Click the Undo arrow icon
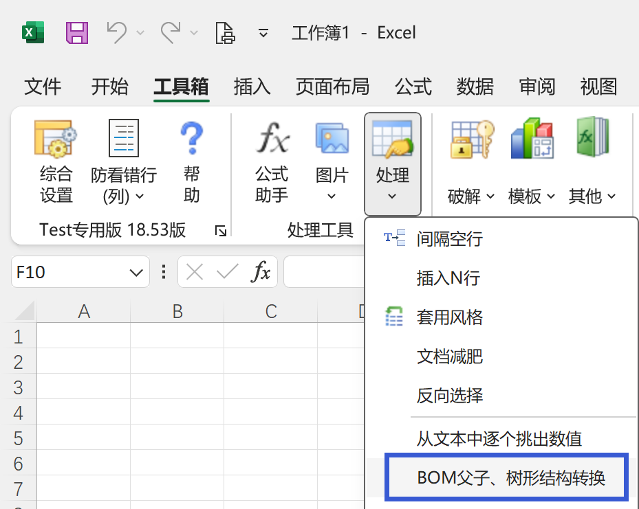Screen dimensions: 639x509 point(118,32)
